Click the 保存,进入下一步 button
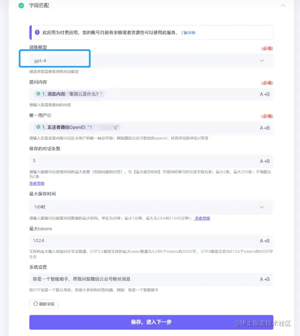 click(x=151, y=322)
